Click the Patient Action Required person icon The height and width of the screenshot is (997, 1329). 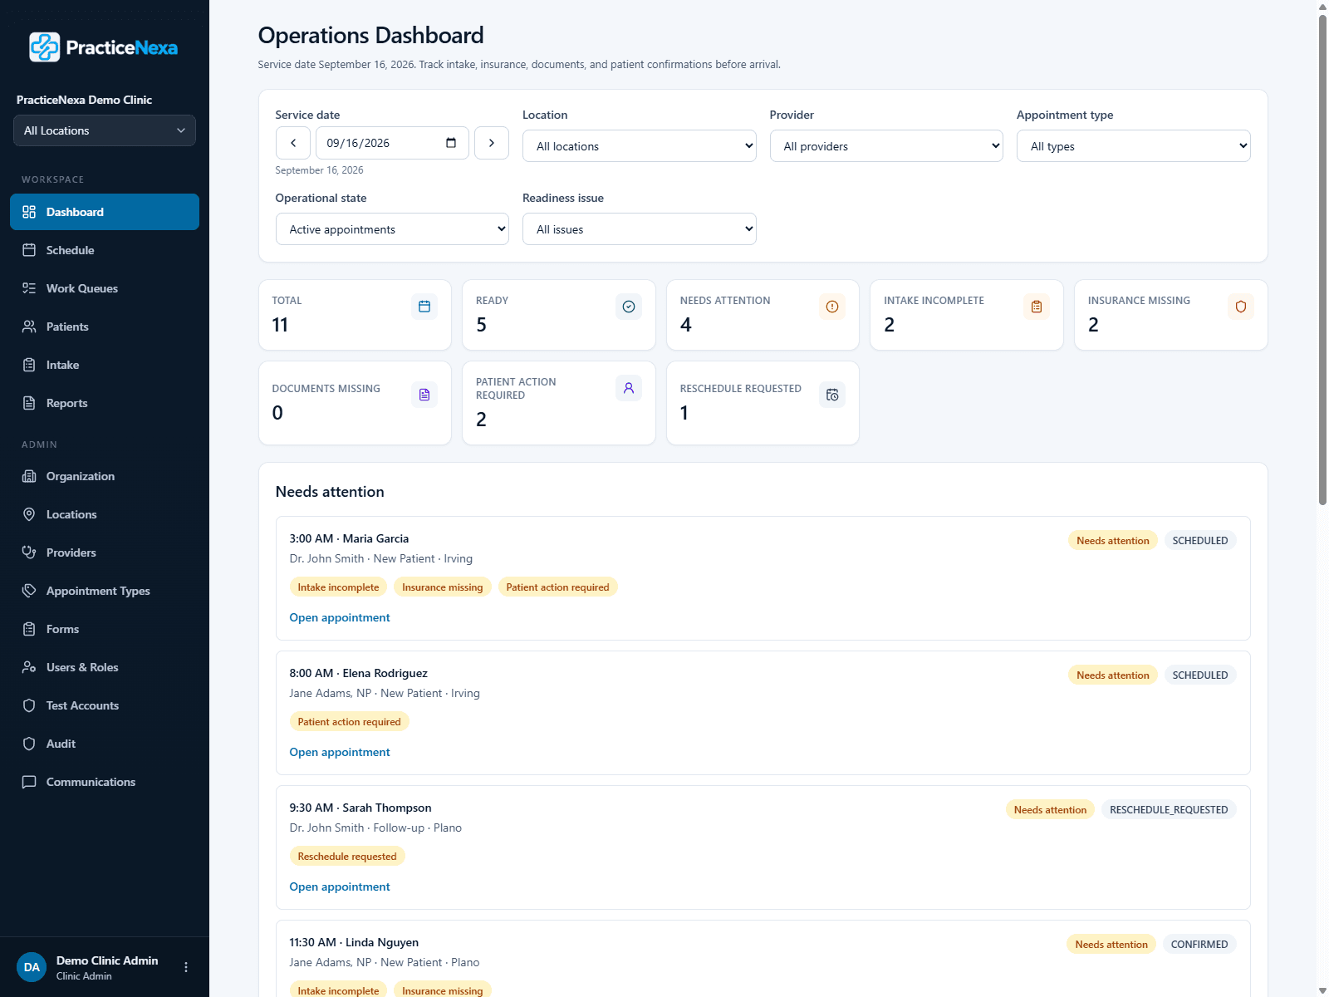point(629,388)
